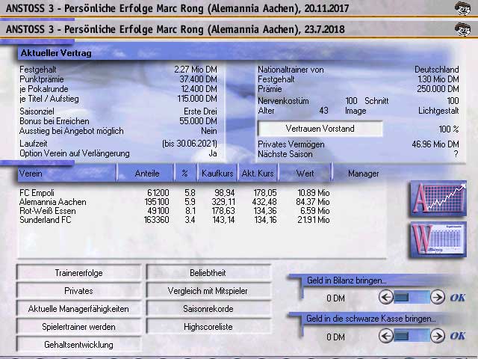Click the face icon in the 23.7.2018 title bar

click(x=462, y=29)
